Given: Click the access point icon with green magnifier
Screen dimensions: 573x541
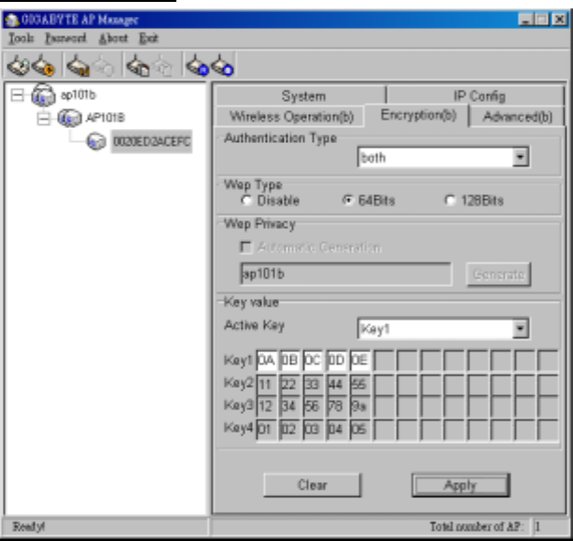Looking at the screenshot, I should (x=19, y=65).
